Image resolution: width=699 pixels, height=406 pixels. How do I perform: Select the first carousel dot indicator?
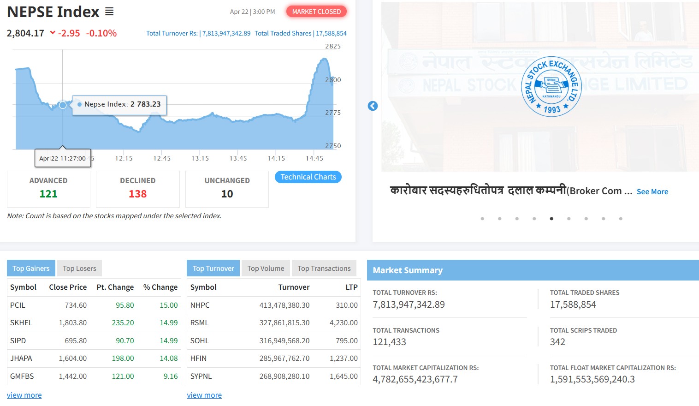tap(482, 219)
